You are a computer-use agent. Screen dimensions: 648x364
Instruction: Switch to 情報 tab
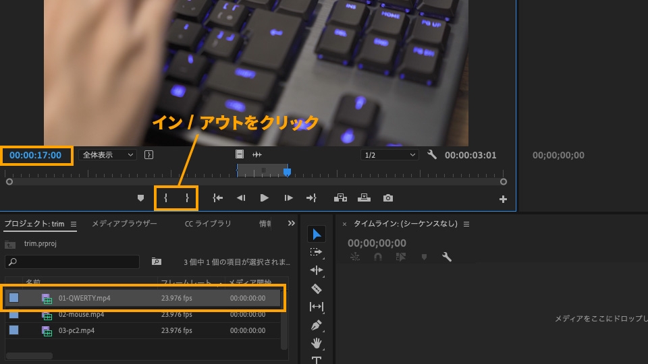tap(265, 224)
